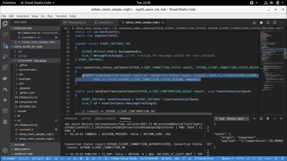
Task: Open the Remote Explorer monitor icon
Action: [x=5, y=111]
